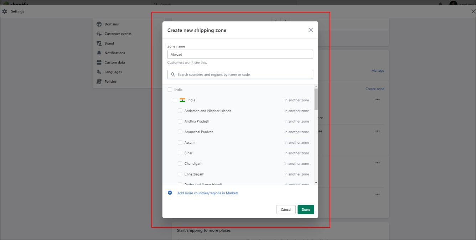This screenshot has height=240, width=476.
Task: Click the scrollbar up arrow in region list
Action: tap(316, 87)
